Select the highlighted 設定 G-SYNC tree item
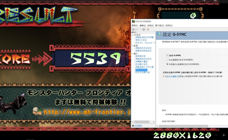The width and height of the screenshot is (228, 140). point(141,70)
